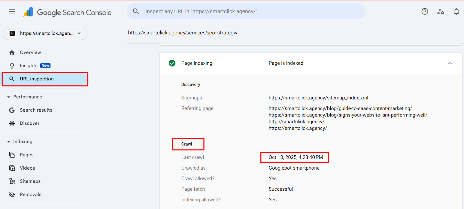Click the Search results Google G icon

click(12, 110)
